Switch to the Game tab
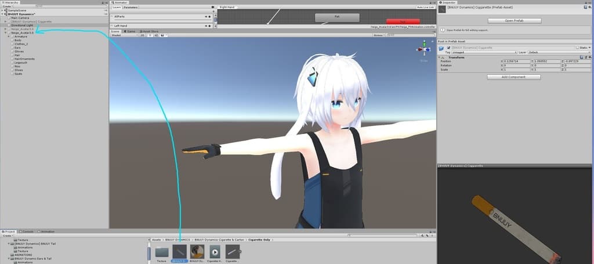The height and width of the screenshot is (264, 594). point(129,31)
